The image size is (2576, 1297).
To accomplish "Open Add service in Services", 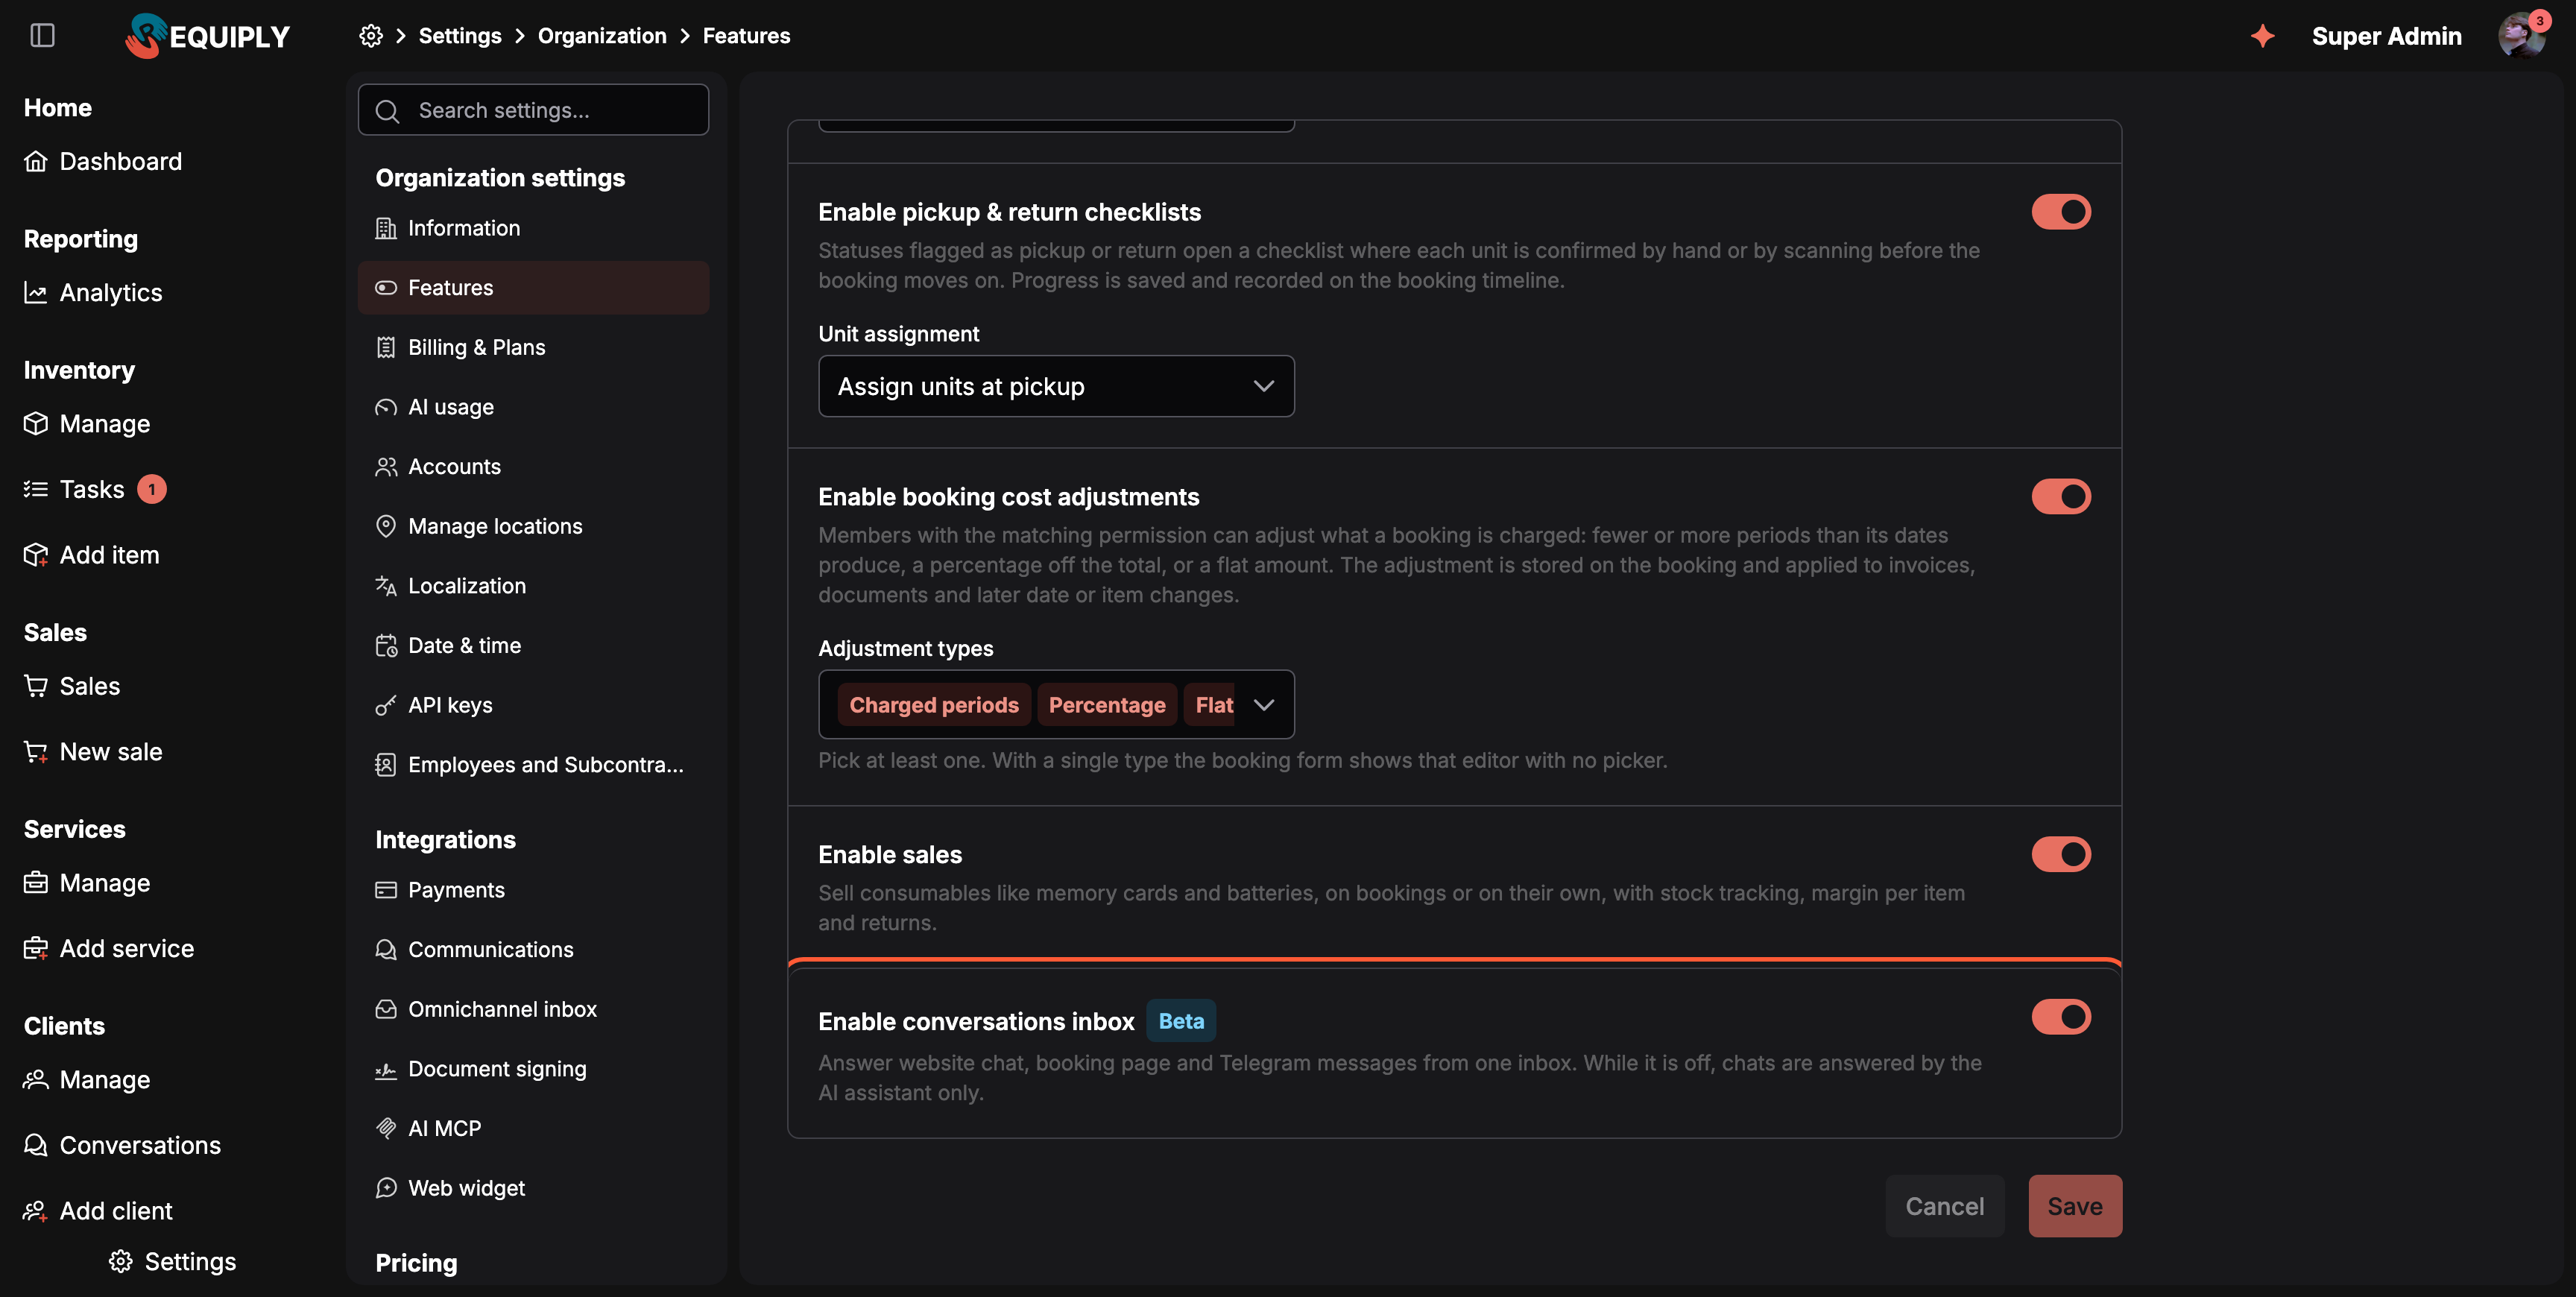I will click(x=109, y=948).
